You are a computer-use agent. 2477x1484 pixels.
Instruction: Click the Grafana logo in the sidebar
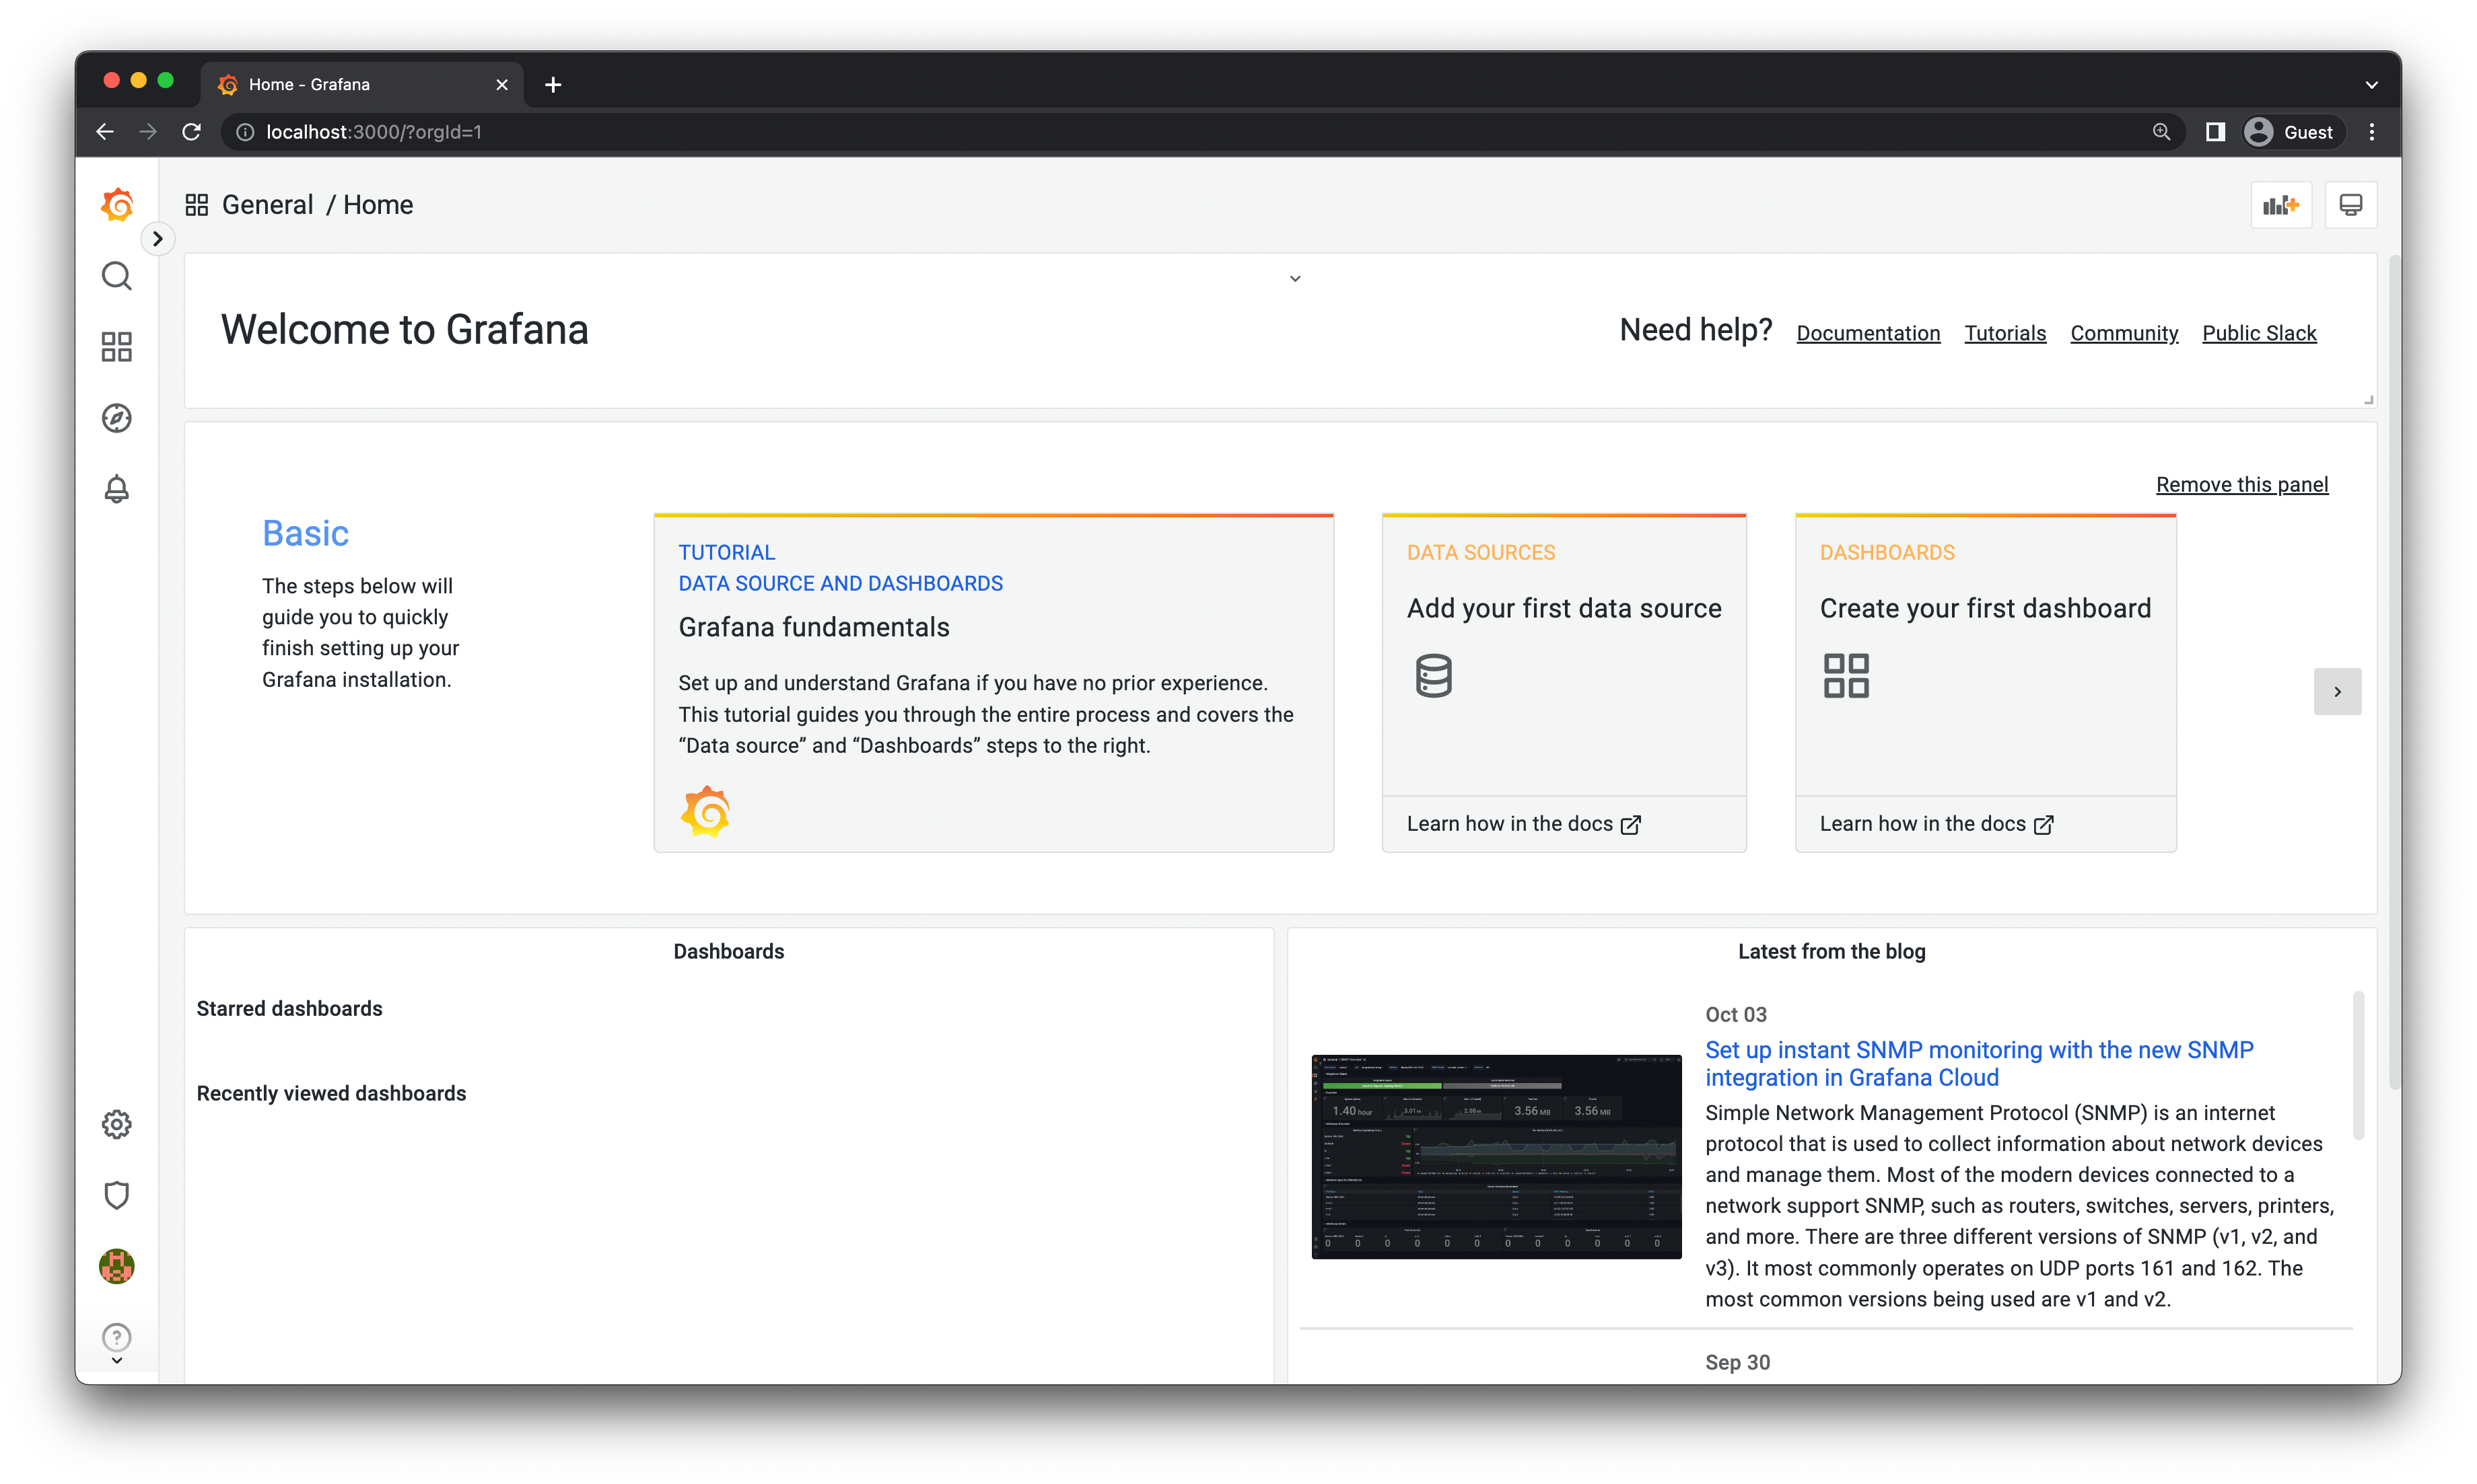tap(117, 205)
